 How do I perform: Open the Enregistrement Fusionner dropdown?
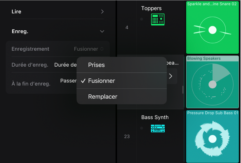click(x=89, y=49)
